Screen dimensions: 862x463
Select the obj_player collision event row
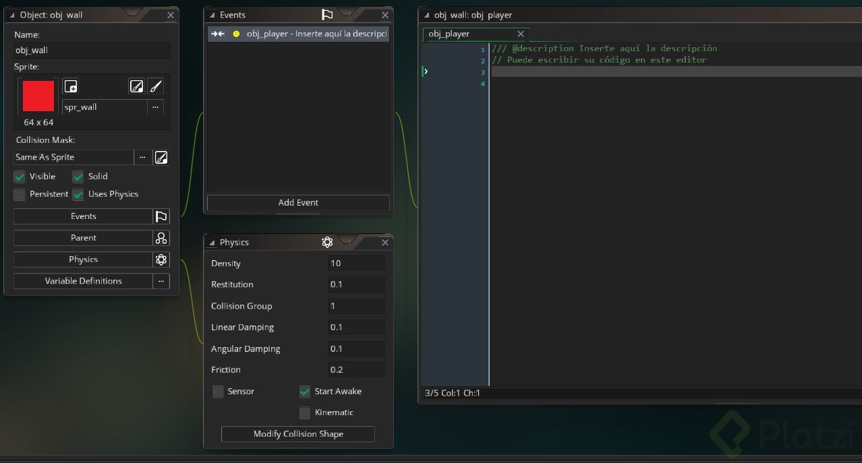click(x=298, y=34)
